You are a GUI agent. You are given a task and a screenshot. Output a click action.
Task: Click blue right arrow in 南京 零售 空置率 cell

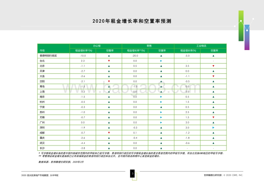[161, 97]
